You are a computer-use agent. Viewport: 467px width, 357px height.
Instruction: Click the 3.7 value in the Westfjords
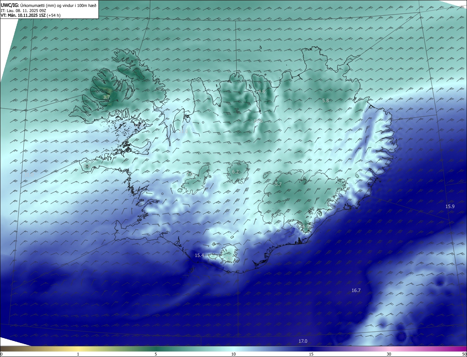click(107, 97)
